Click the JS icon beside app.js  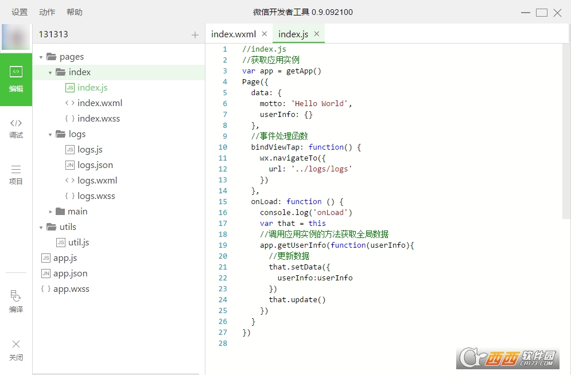click(46, 258)
